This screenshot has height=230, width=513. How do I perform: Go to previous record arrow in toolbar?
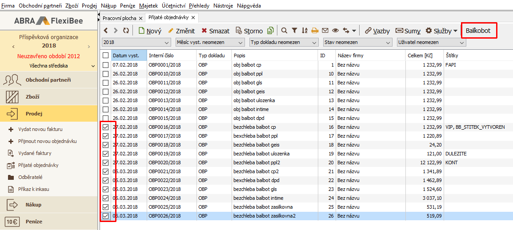tap(106, 31)
